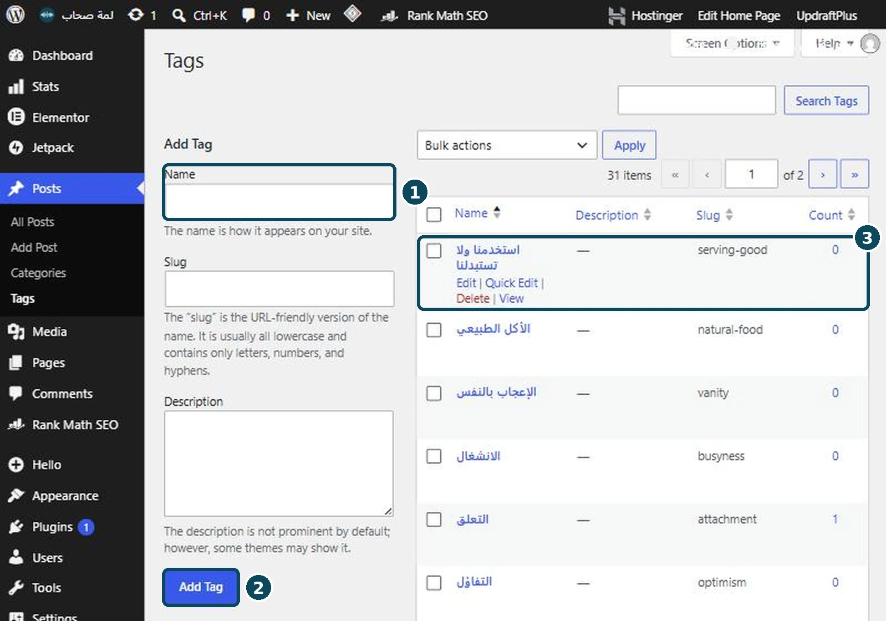Check the serving-good tag checkbox
The width and height of the screenshot is (886, 621).
(x=434, y=251)
